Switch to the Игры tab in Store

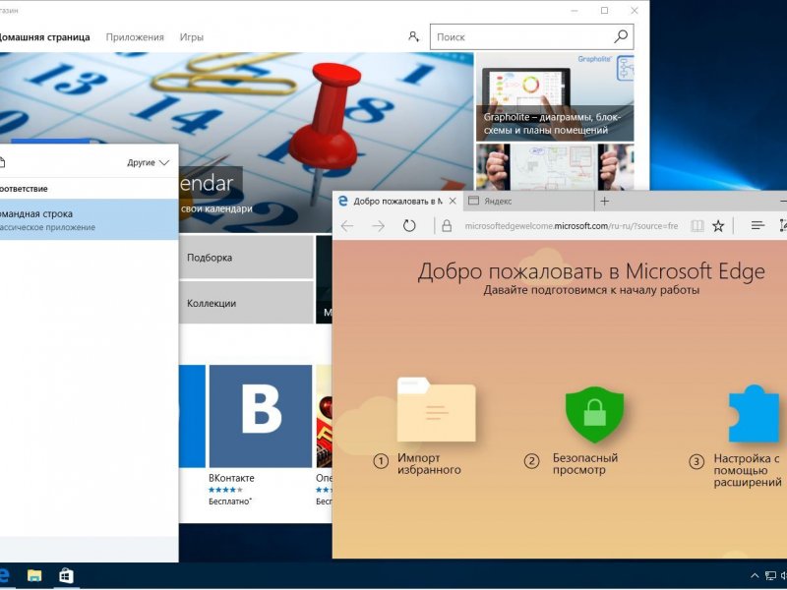click(x=191, y=37)
